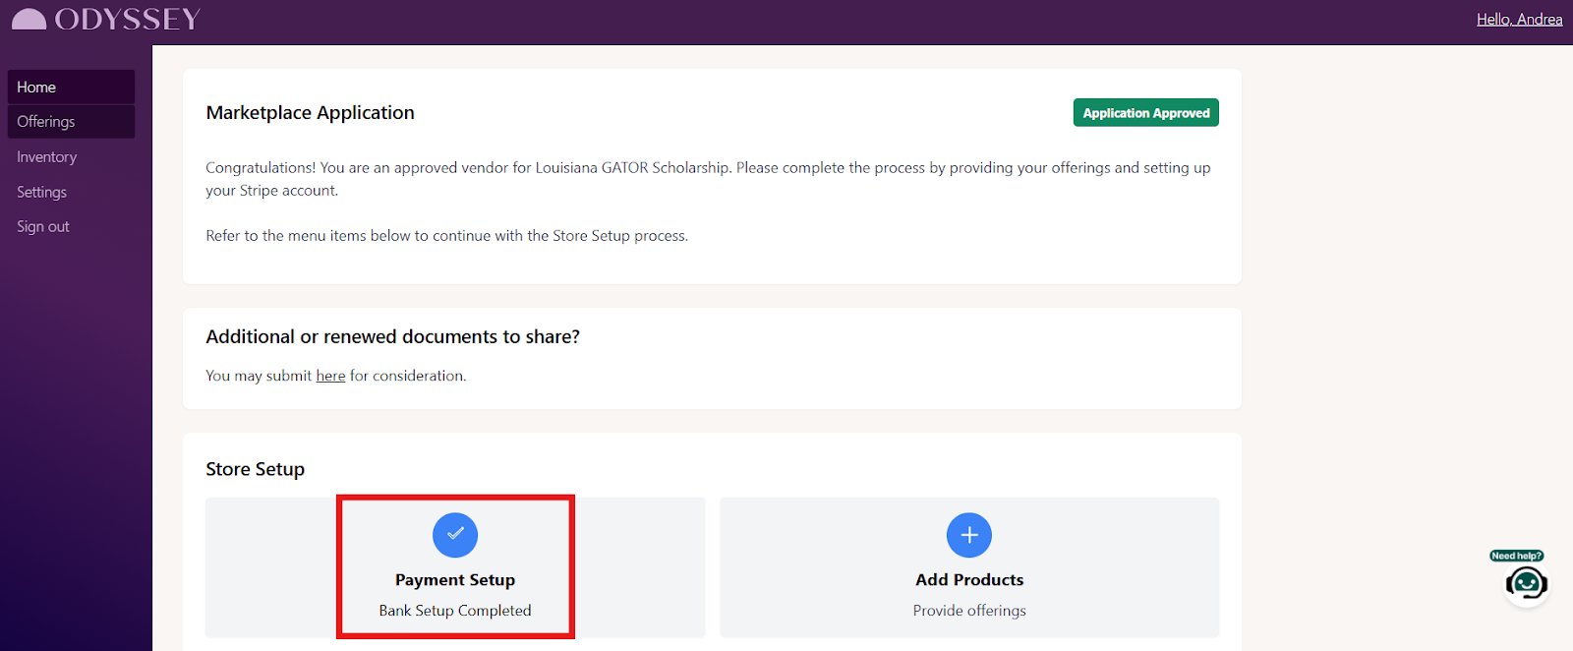Open Settings from the sidebar menu
Viewport: 1573px width, 651px height.
[x=41, y=192]
